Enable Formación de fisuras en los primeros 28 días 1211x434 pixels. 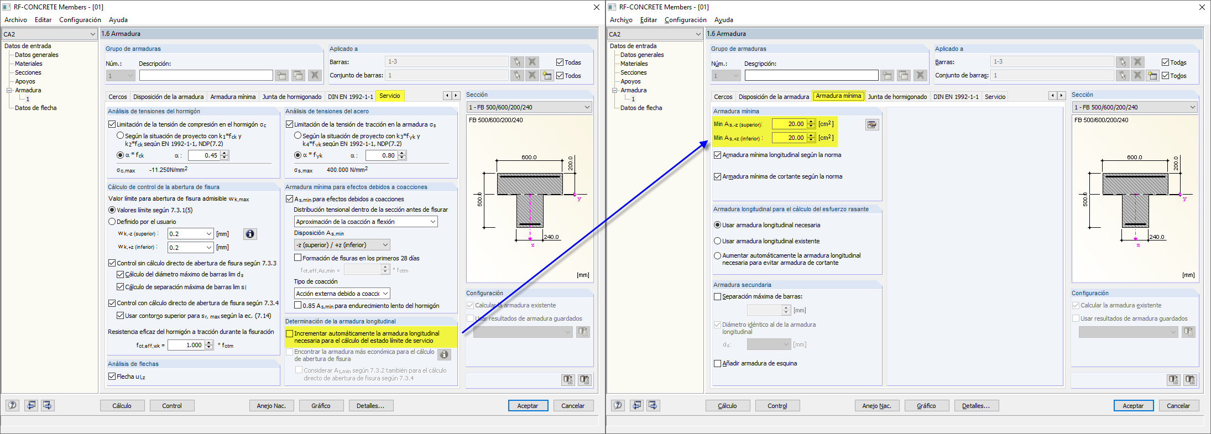298,258
